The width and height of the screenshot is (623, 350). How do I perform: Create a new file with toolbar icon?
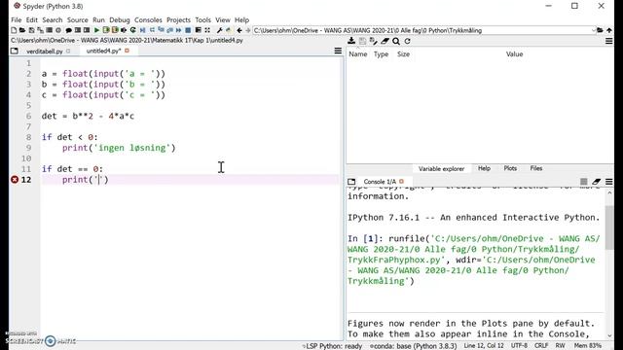[14, 30]
